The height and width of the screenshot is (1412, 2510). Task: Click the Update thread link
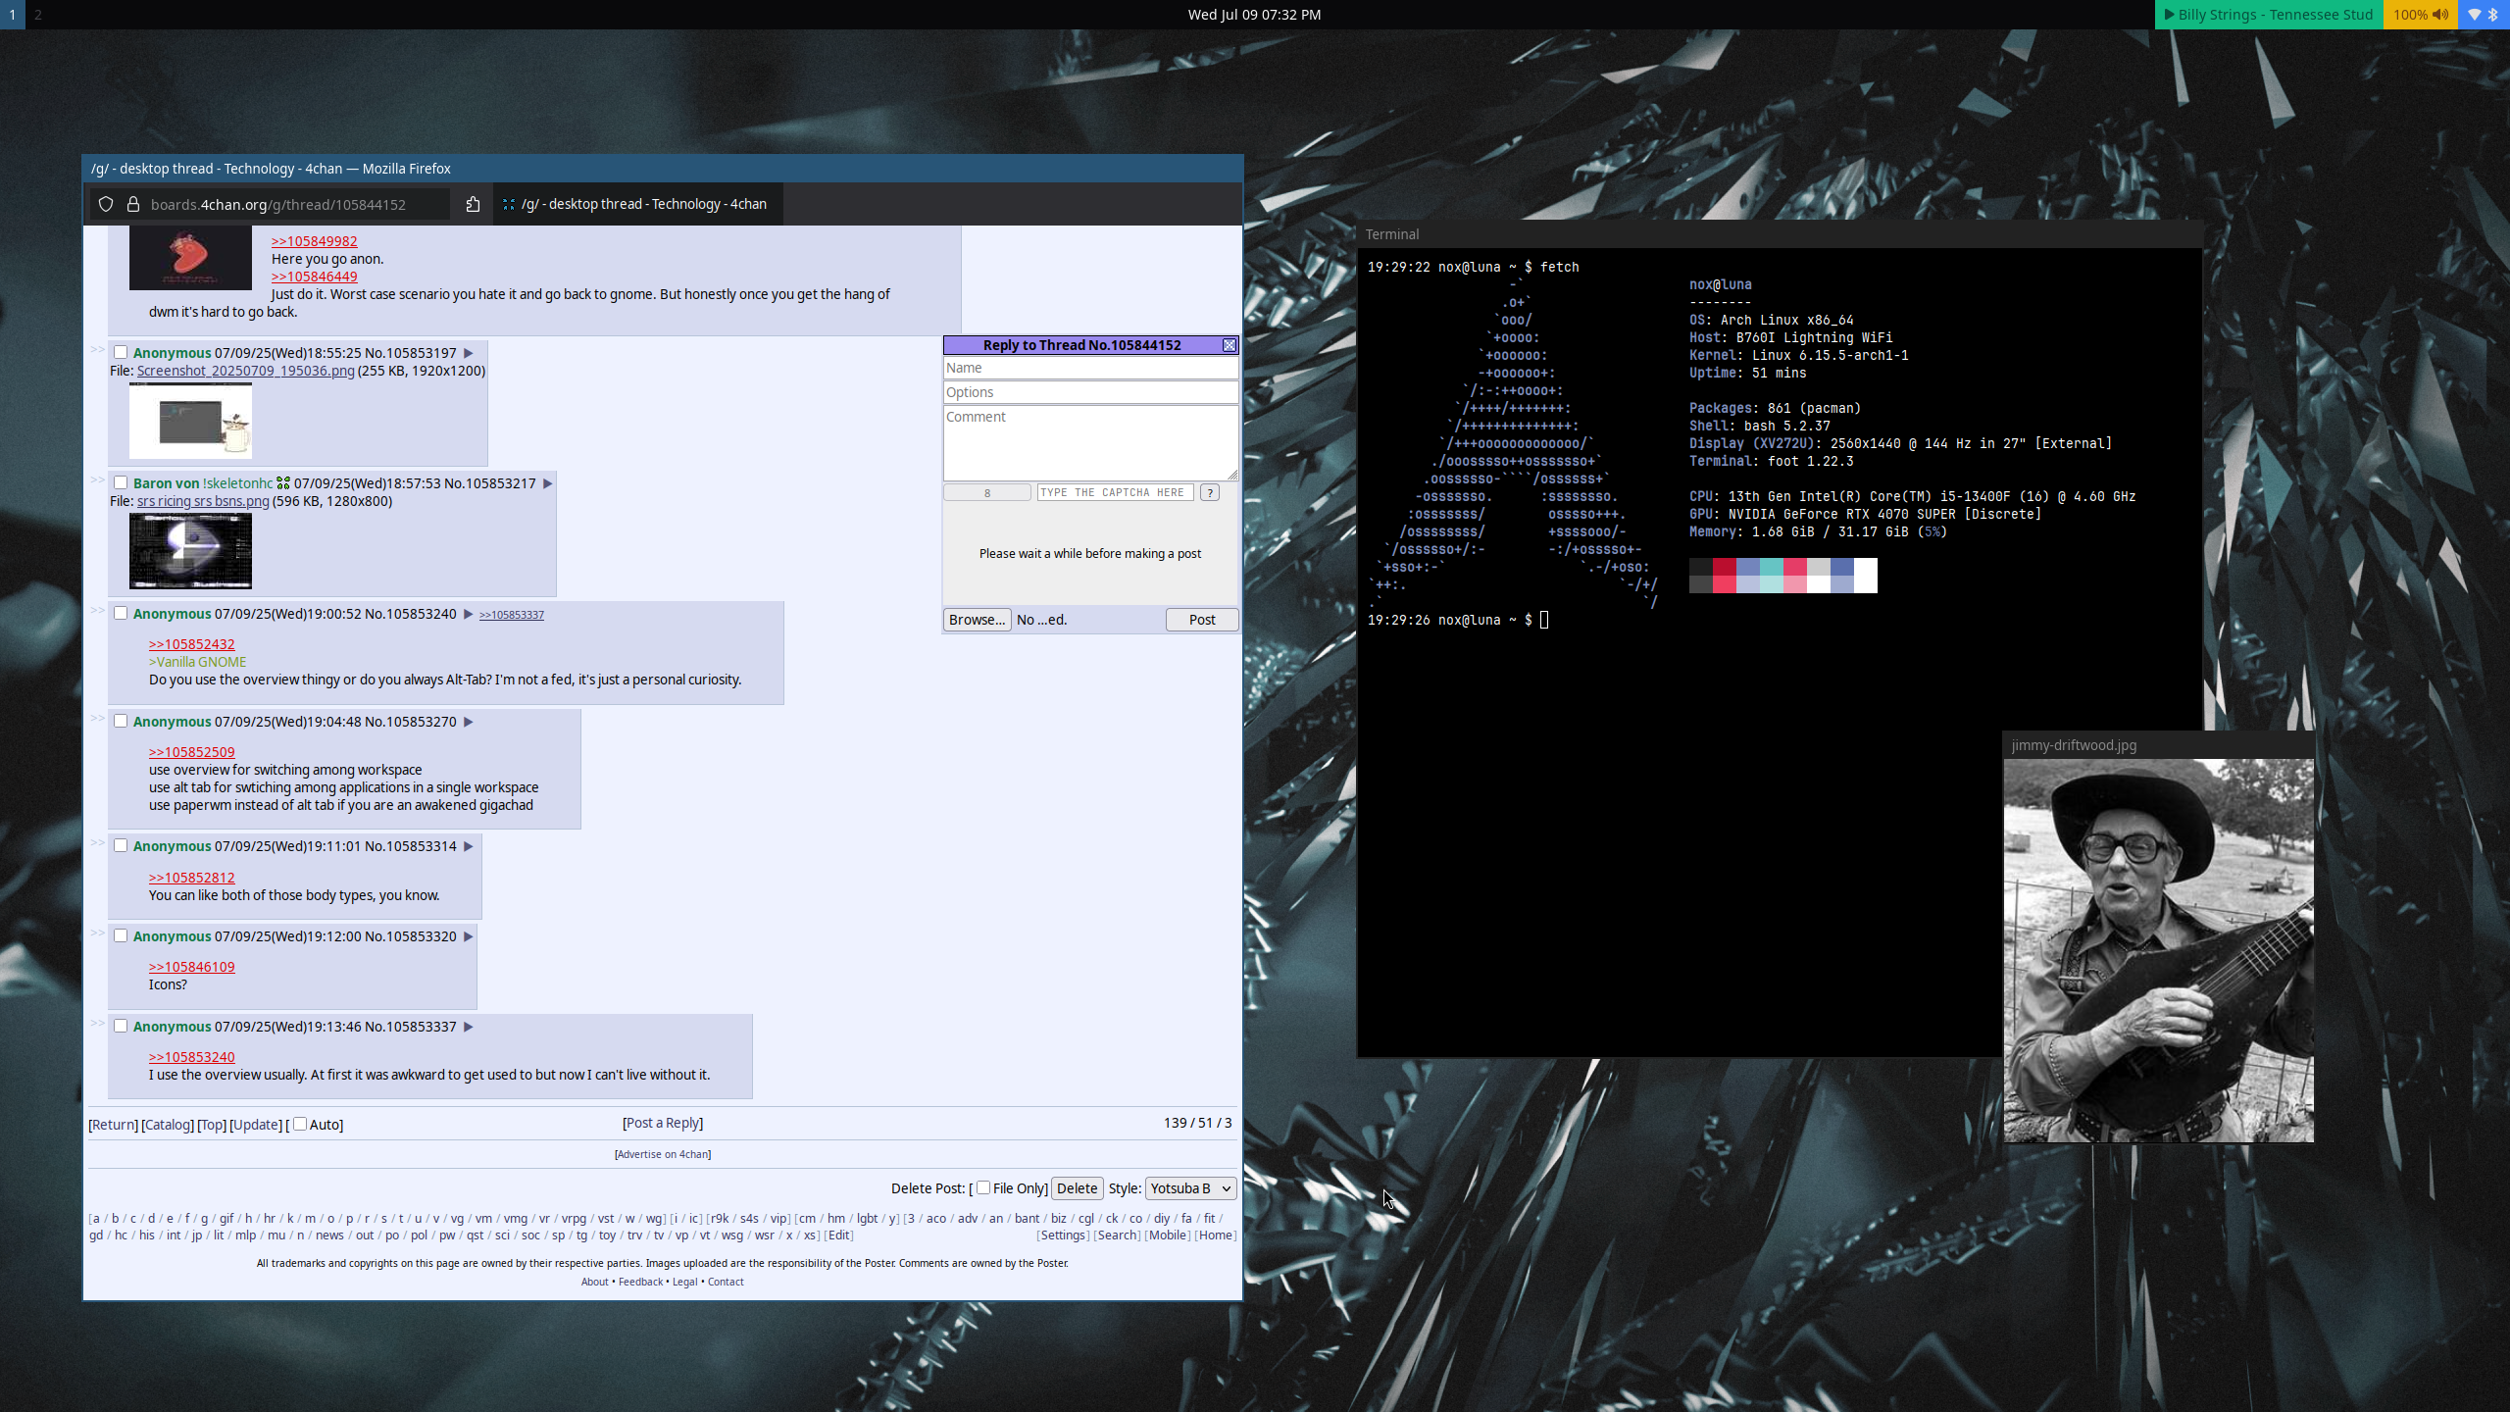click(x=256, y=1125)
